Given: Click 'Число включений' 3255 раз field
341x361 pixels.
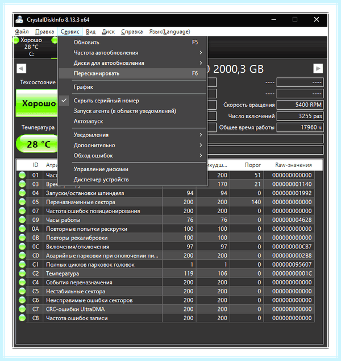Looking at the screenshot, I should (300, 116).
